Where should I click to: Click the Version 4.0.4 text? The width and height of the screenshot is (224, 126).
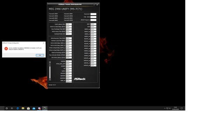[52, 85]
